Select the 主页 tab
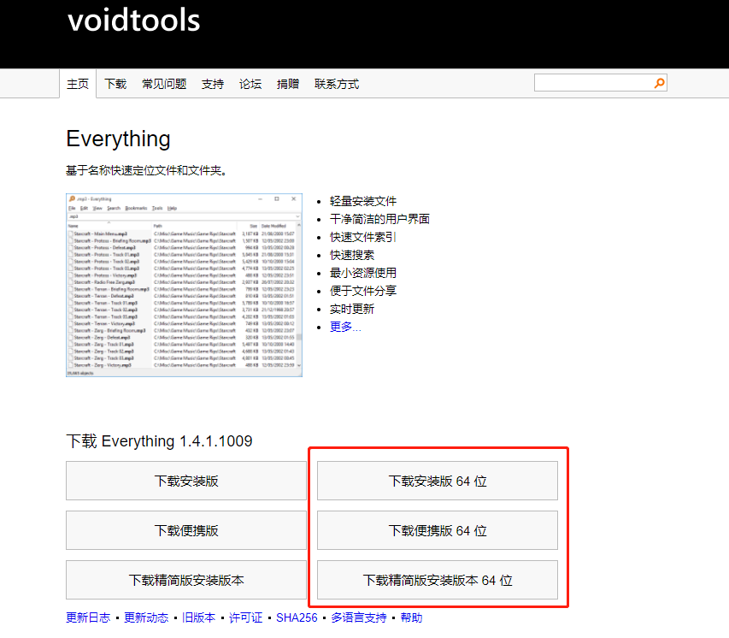The height and width of the screenshot is (638, 729). pos(78,84)
